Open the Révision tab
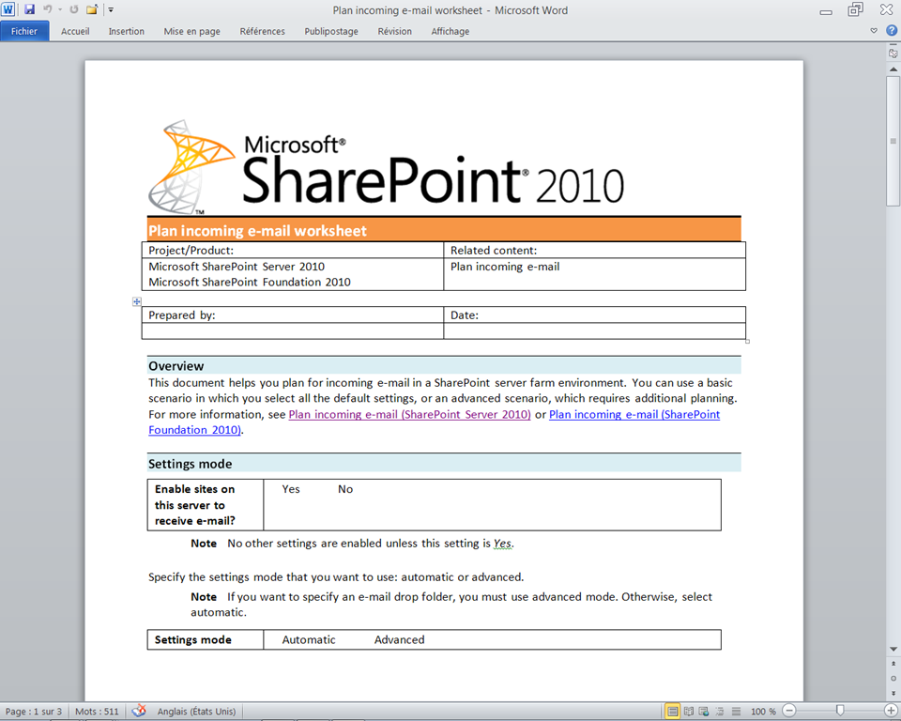901x721 pixels. [x=395, y=31]
